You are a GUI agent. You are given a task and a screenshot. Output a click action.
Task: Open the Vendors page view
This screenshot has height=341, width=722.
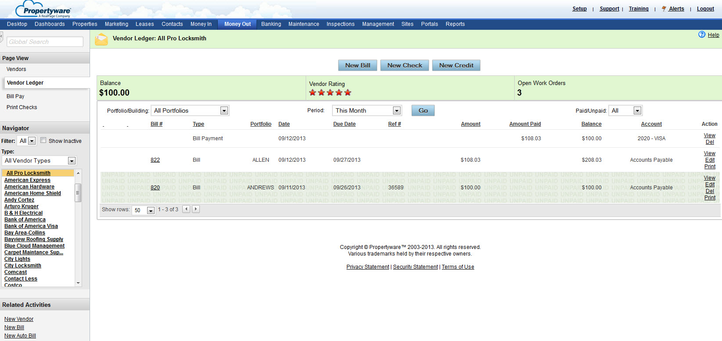[16, 69]
